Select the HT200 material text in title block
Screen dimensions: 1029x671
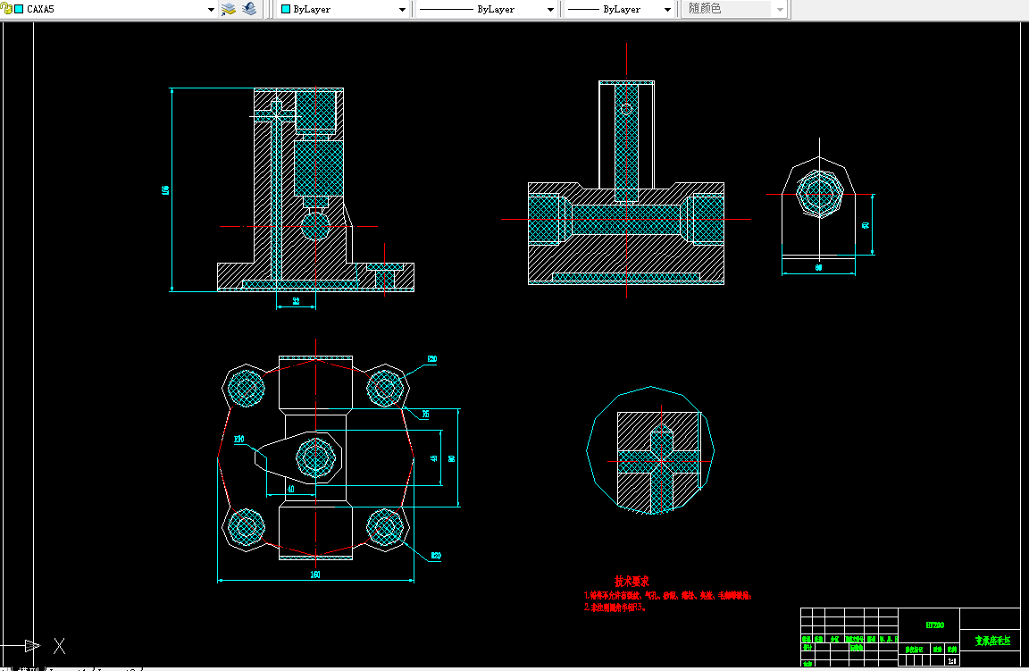934,625
